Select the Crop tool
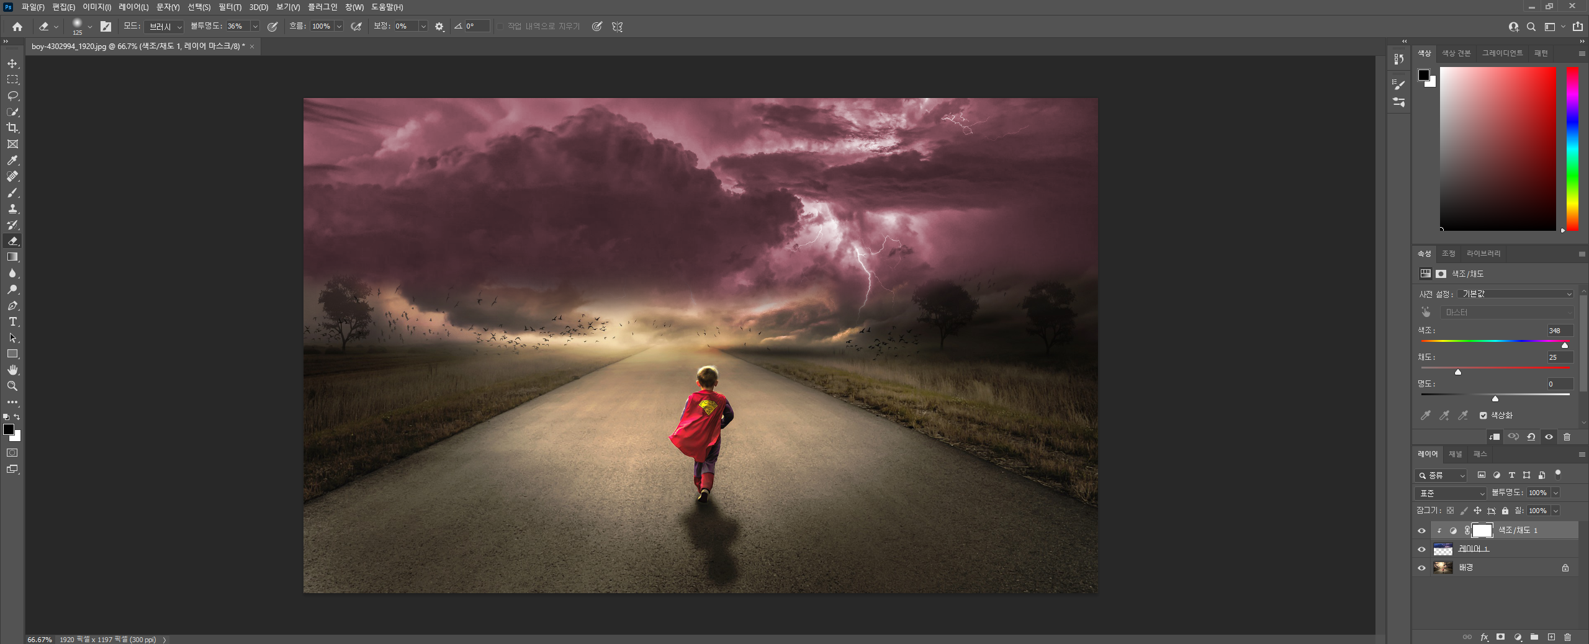 (x=12, y=128)
